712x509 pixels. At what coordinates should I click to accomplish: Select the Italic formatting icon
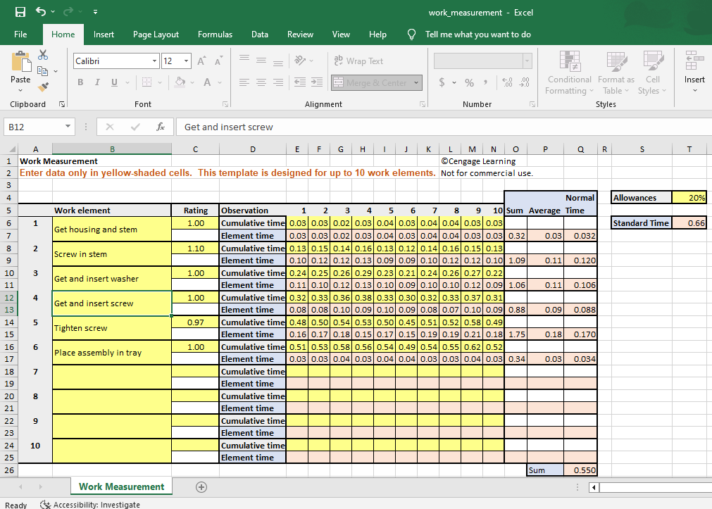[96, 82]
